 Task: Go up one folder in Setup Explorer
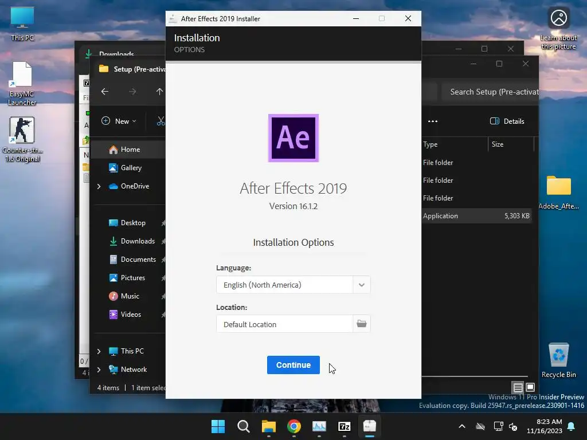coord(159,91)
